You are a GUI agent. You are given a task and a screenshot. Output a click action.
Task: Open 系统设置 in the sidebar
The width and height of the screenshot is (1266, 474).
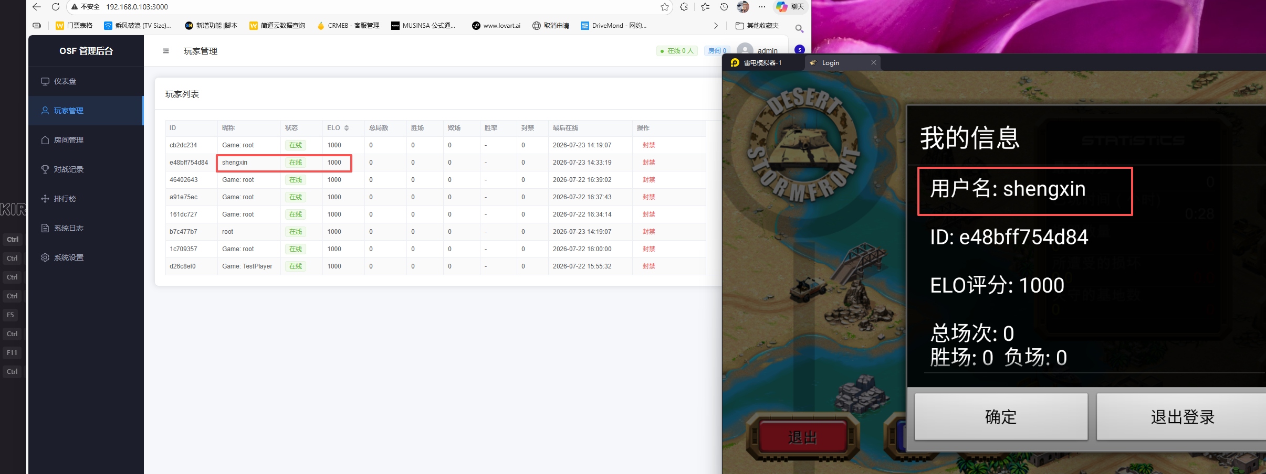click(x=86, y=257)
